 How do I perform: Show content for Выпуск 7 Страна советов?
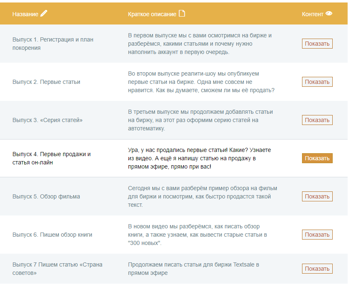pos(317,269)
